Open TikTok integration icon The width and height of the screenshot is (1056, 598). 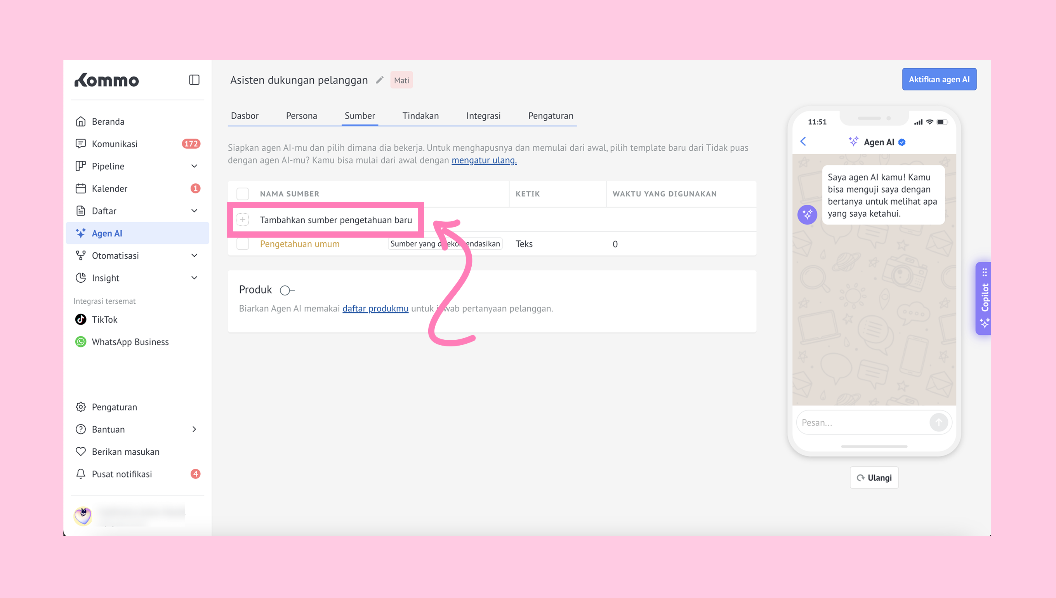coord(81,320)
